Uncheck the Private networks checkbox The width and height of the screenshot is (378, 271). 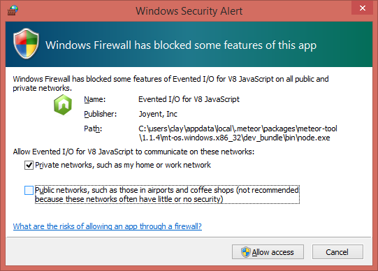[29, 166]
